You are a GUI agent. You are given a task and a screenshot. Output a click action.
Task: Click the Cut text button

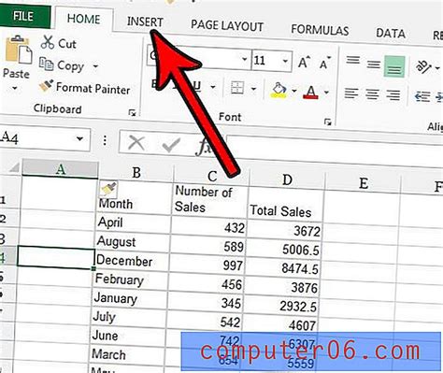(67, 44)
